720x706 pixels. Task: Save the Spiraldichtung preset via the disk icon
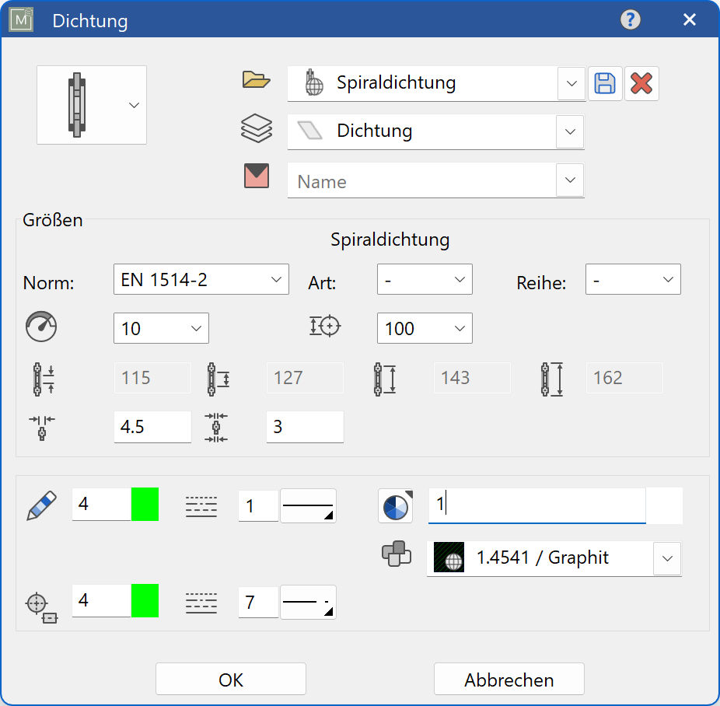coord(605,84)
